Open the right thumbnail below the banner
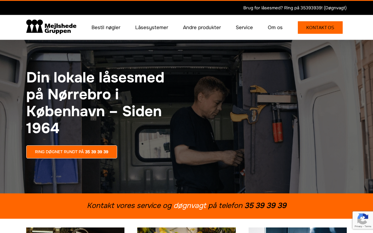373x233 pixels. pyautogui.click(x=298, y=230)
